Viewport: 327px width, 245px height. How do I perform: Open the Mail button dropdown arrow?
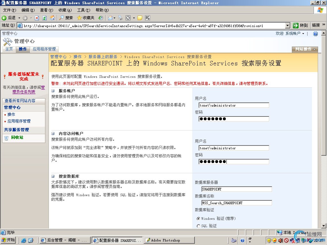point(115,18)
